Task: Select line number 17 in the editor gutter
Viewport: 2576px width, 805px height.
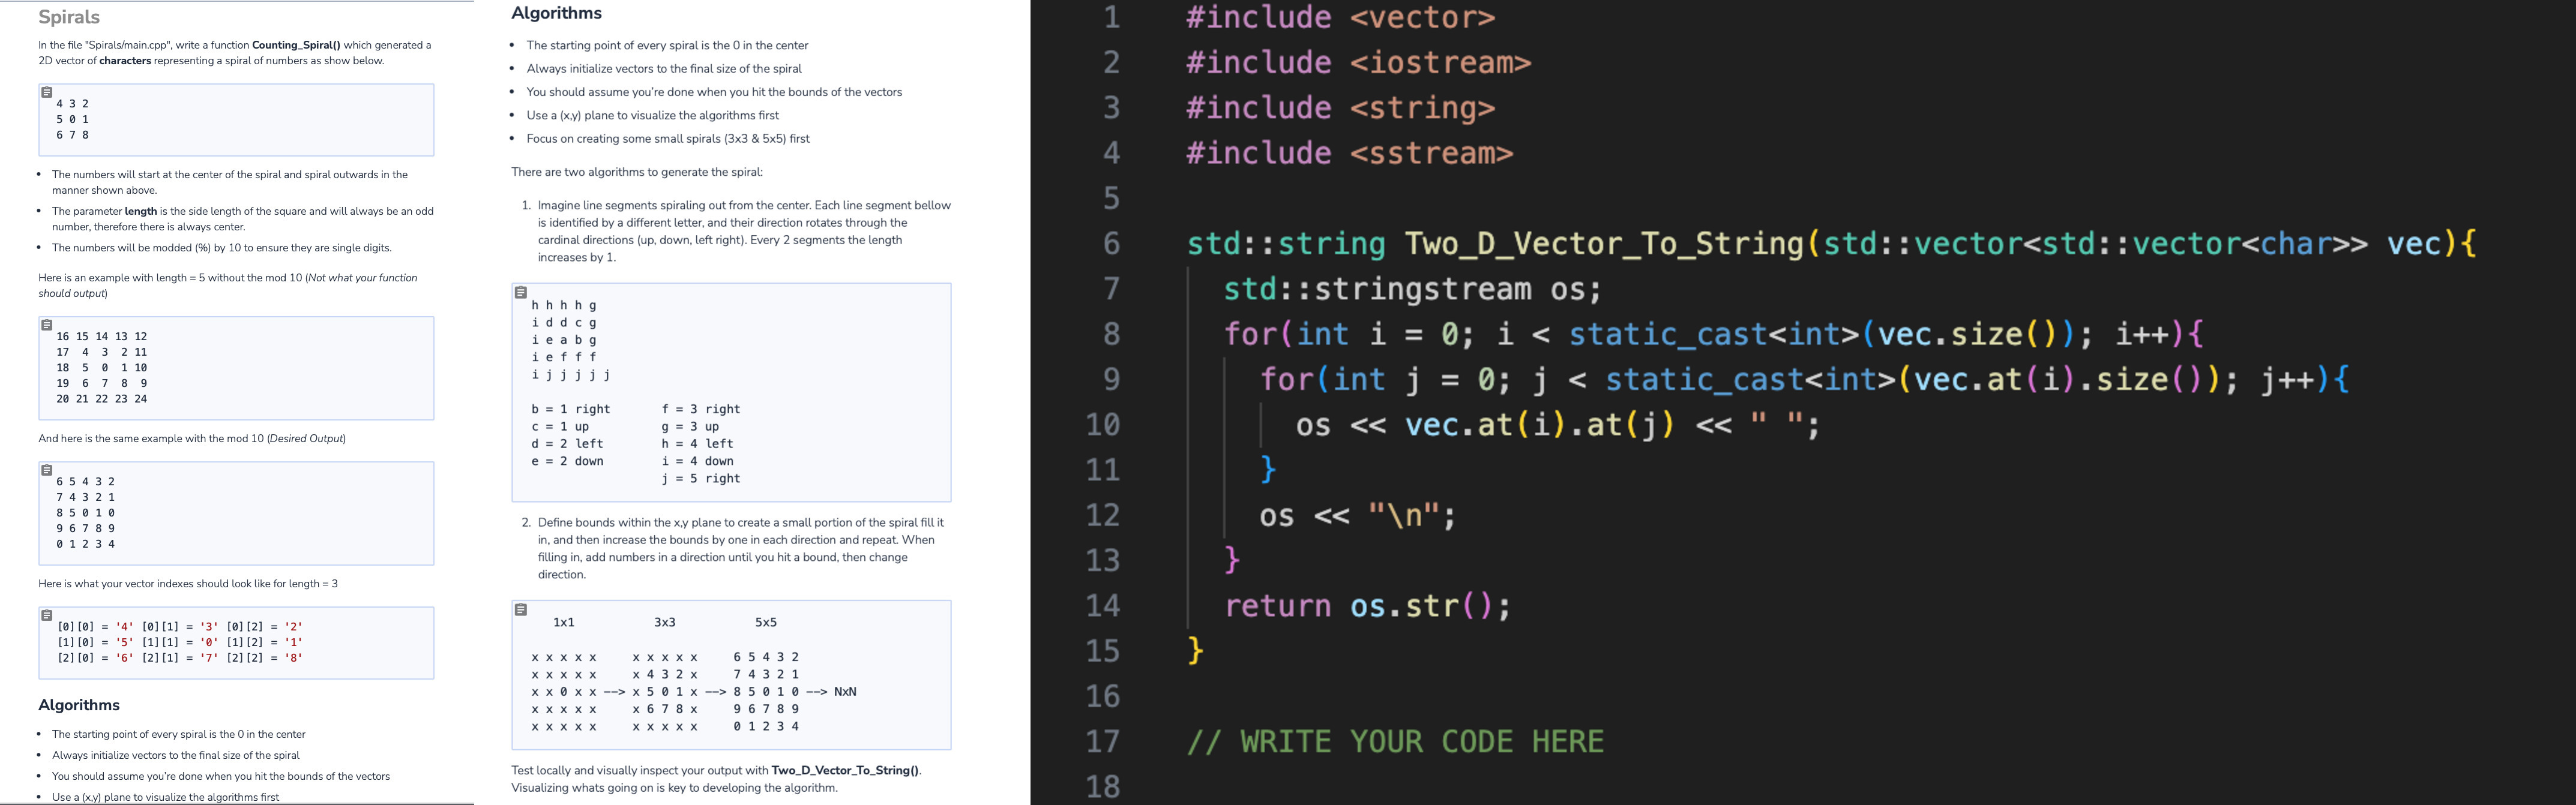Action: (x=1104, y=741)
